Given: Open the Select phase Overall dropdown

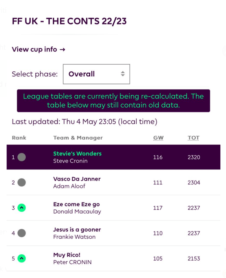Looking at the screenshot, I should 96,74.
